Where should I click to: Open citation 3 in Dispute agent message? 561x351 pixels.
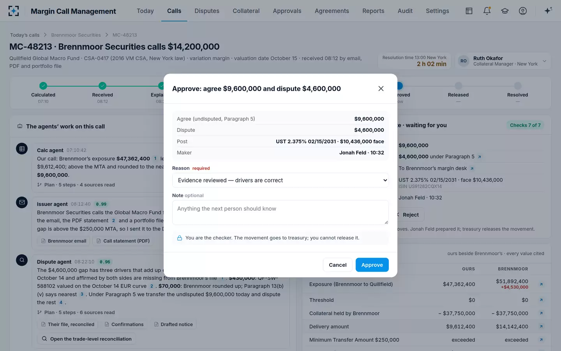coord(82,294)
